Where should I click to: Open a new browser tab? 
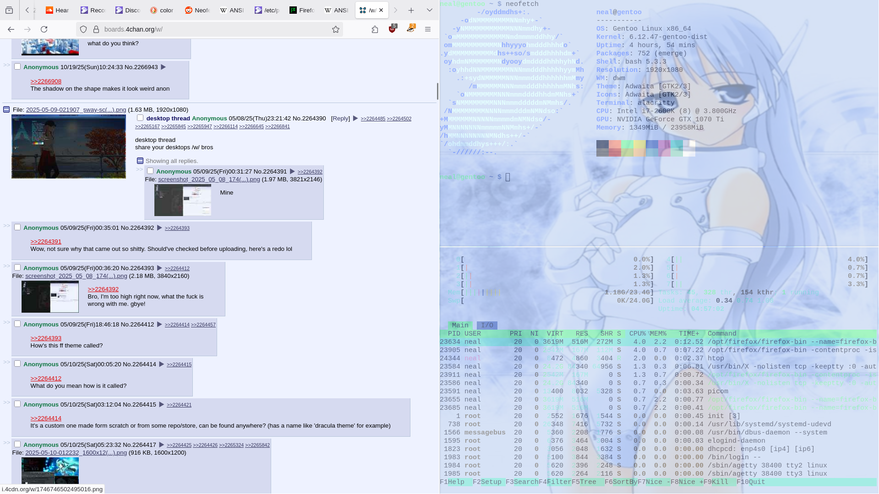tap(411, 10)
